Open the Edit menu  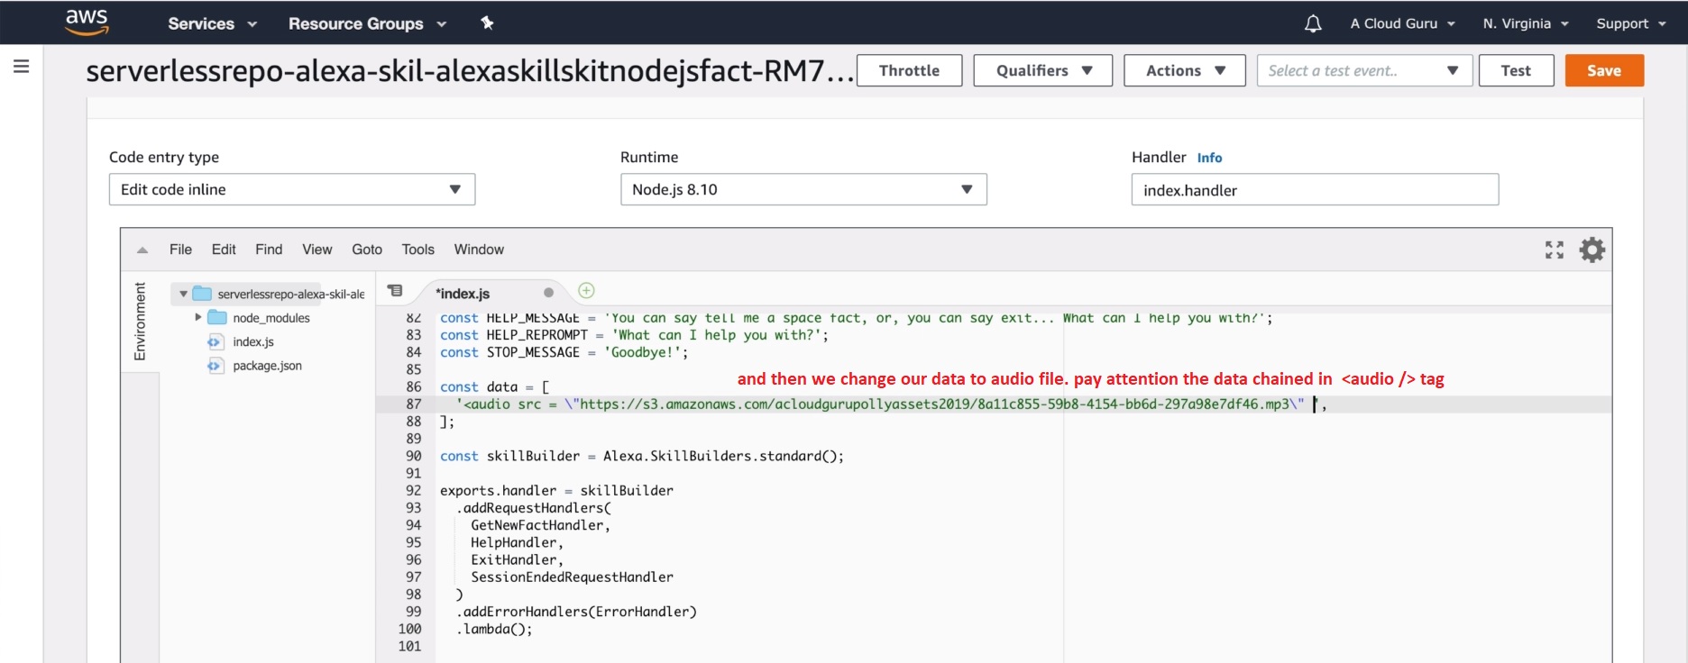(x=224, y=250)
